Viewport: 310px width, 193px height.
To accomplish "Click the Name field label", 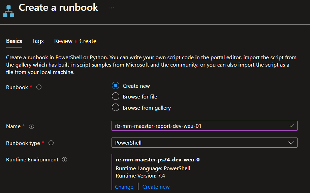I will click(x=13, y=126).
